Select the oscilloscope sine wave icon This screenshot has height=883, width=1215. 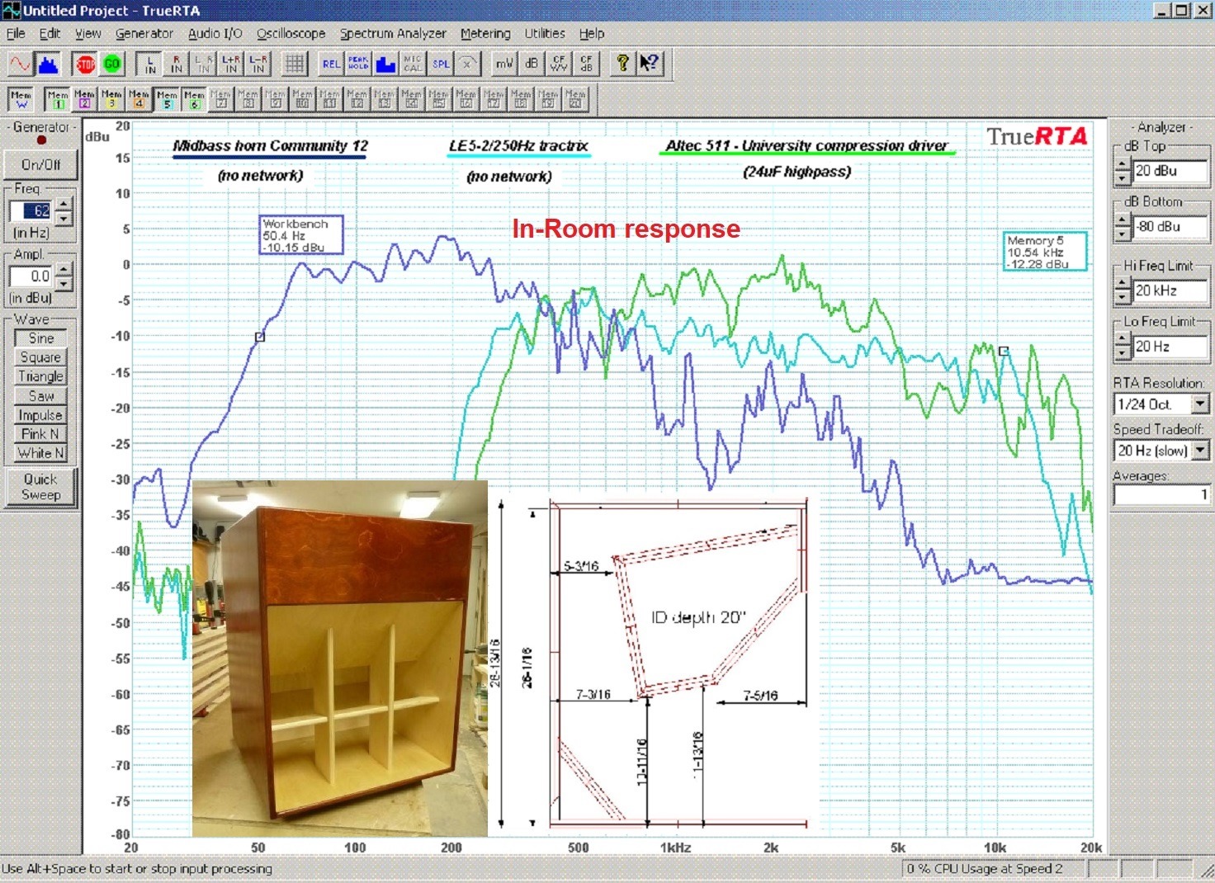pos(20,64)
